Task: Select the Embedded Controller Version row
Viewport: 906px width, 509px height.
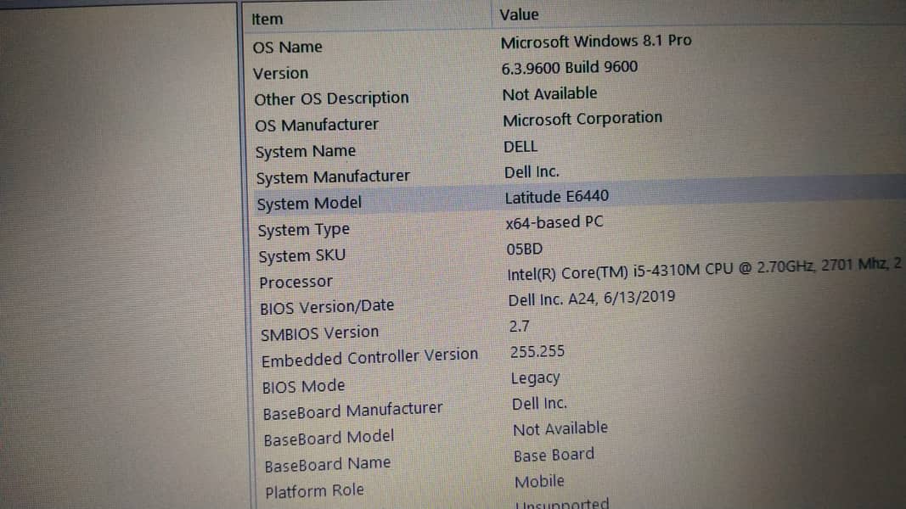Action: tap(369, 358)
